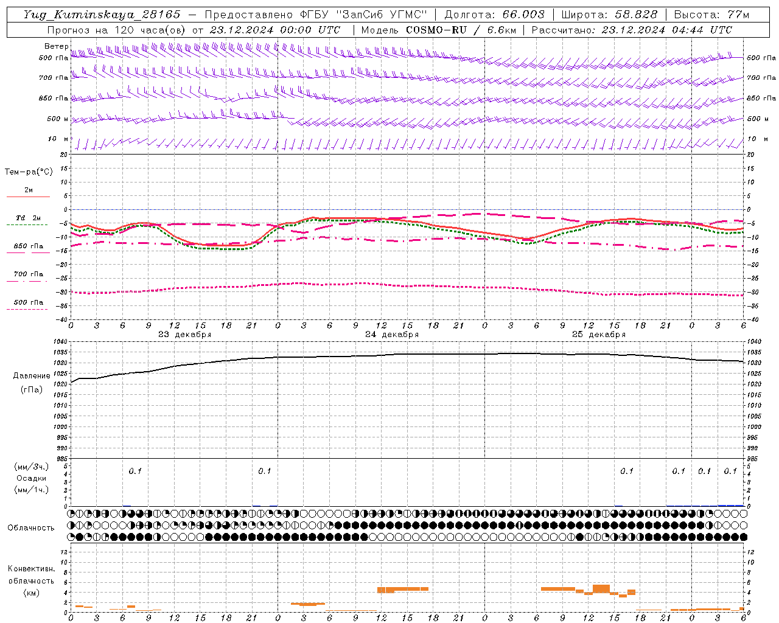The image size is (779, 623).
Task: Click the 10 м wind level label on left
Action: pos(58,139)
